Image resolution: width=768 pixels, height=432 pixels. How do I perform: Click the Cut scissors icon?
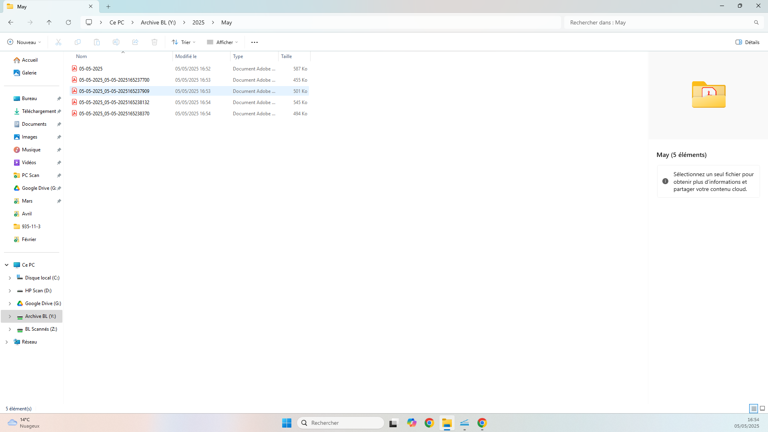click(x=58, y=42)
